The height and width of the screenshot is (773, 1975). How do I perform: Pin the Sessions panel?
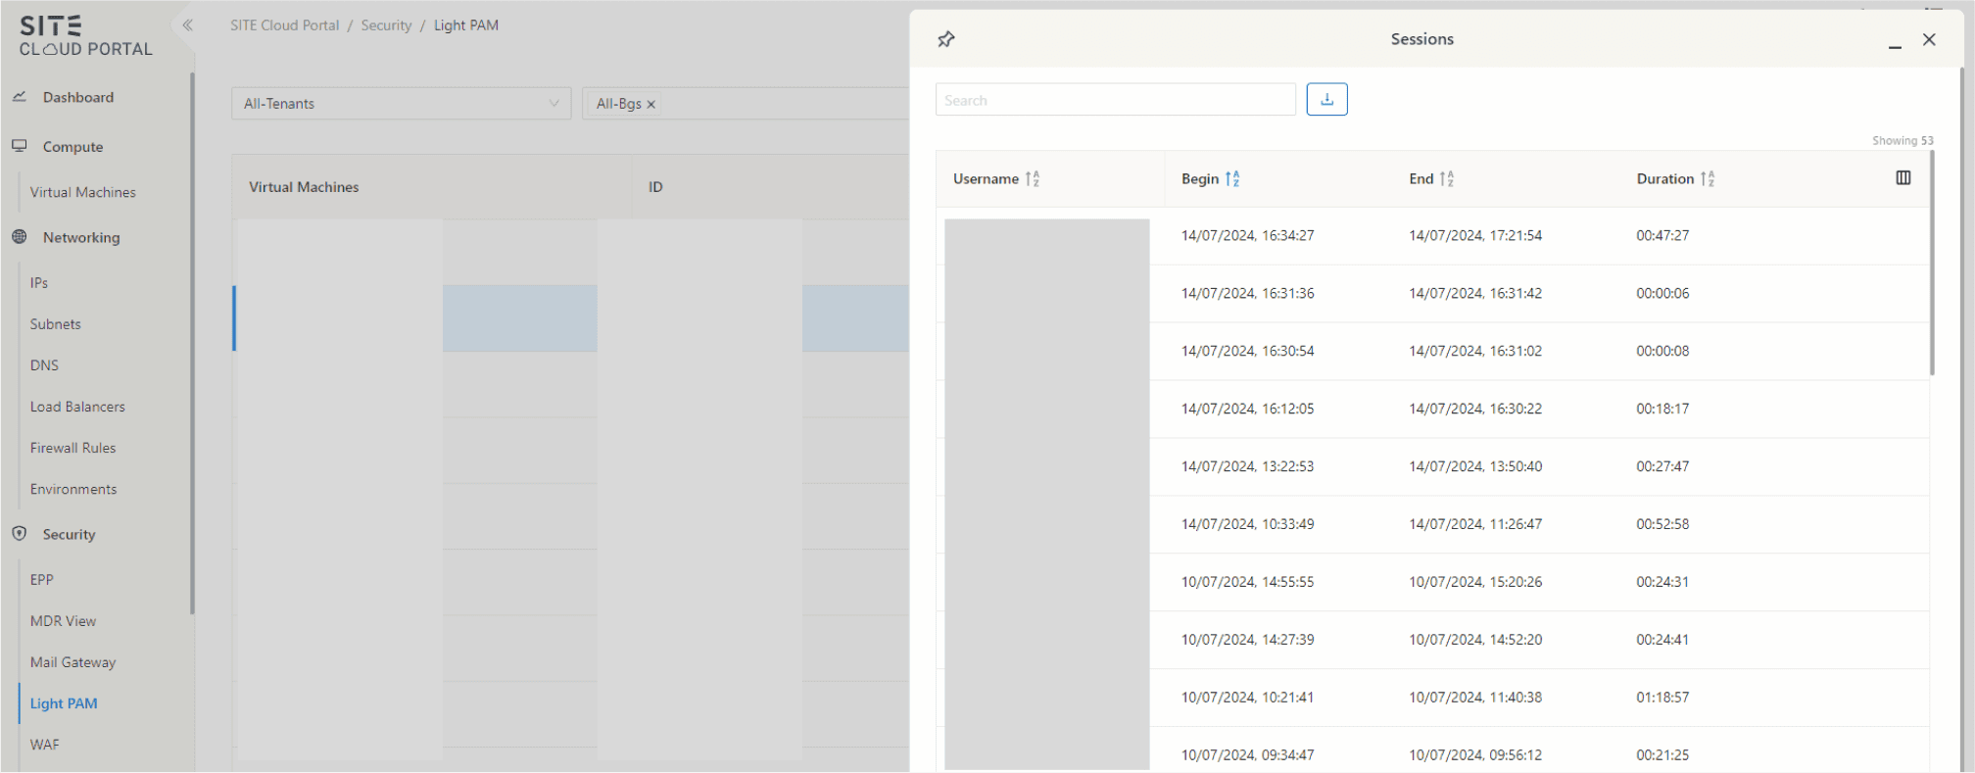click(x=945, y=39)
